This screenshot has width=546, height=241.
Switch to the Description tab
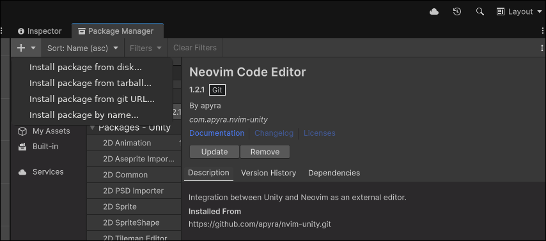point(208,173)
